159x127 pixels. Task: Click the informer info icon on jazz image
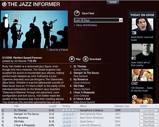click(12, 20)
